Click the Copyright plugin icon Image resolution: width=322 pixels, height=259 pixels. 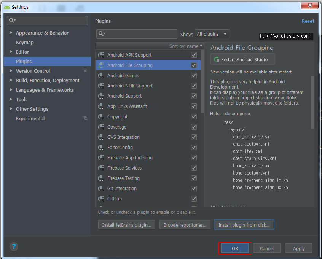(x=101, y=117)
